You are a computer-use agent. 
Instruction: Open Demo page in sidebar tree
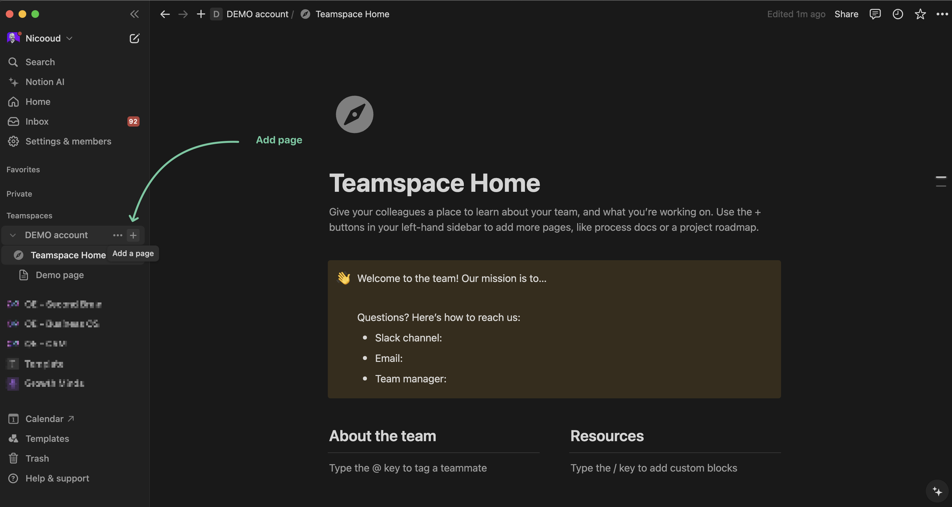(60, 275)
